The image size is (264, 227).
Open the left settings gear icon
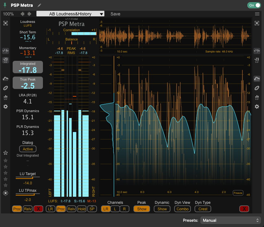coord(6,107)
